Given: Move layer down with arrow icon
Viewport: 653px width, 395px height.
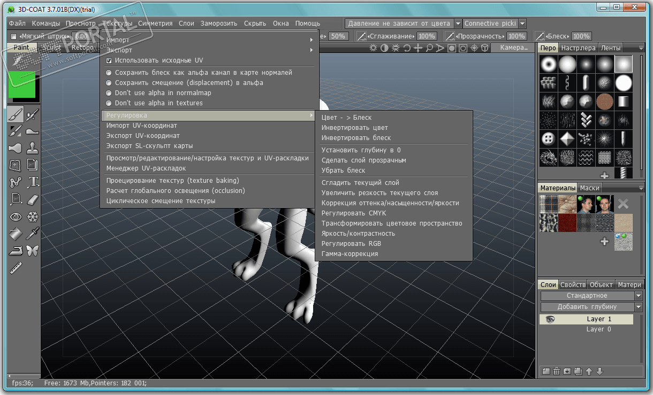Looking at the screenshot, I should coord(599,371).
